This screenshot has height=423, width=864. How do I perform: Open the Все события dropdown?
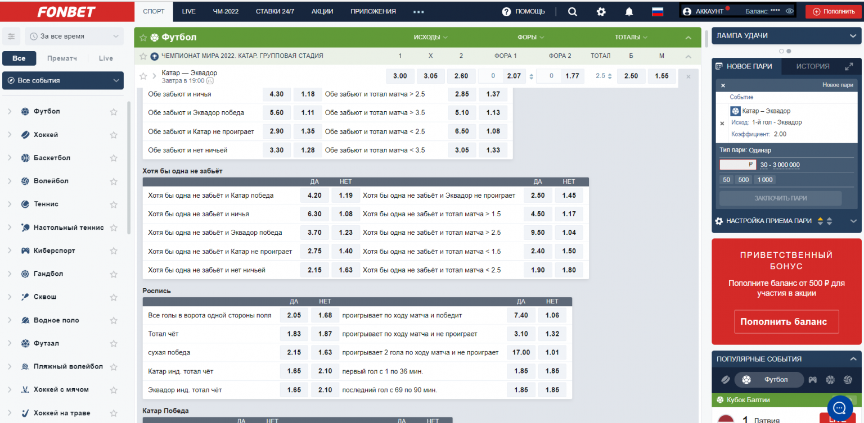click(x=63, y=80)
